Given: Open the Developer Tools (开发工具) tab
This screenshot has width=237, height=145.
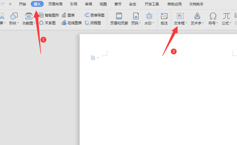Looking at the screenshot, I should click(152, 4).
